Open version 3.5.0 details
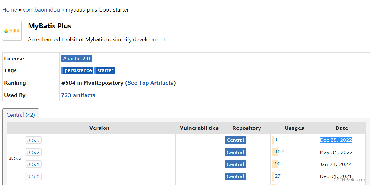Viewport: 371px width, 185px height. 33,176
